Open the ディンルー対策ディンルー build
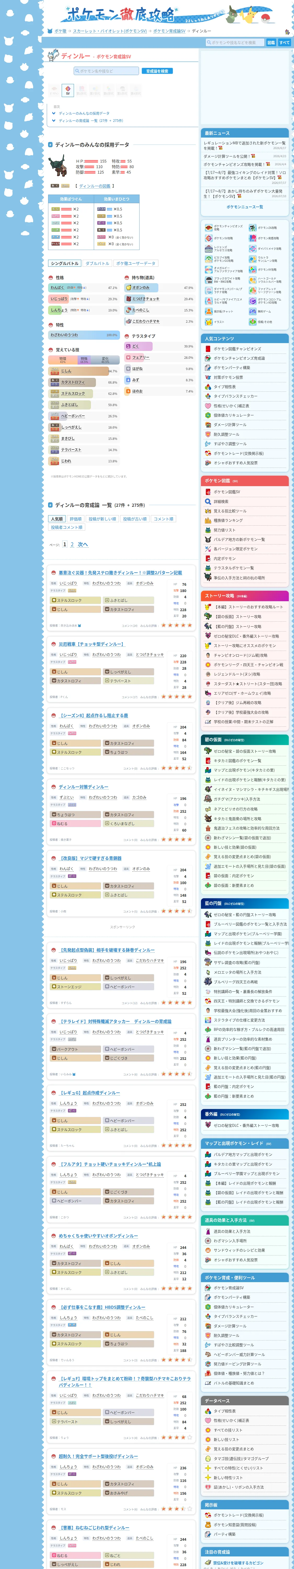 pyautogui.click(x=83, y=787)
